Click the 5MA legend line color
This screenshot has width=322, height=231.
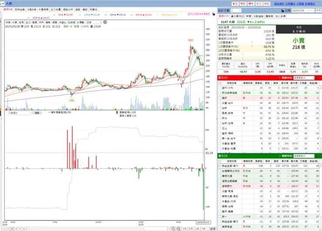tap(54, 15)
